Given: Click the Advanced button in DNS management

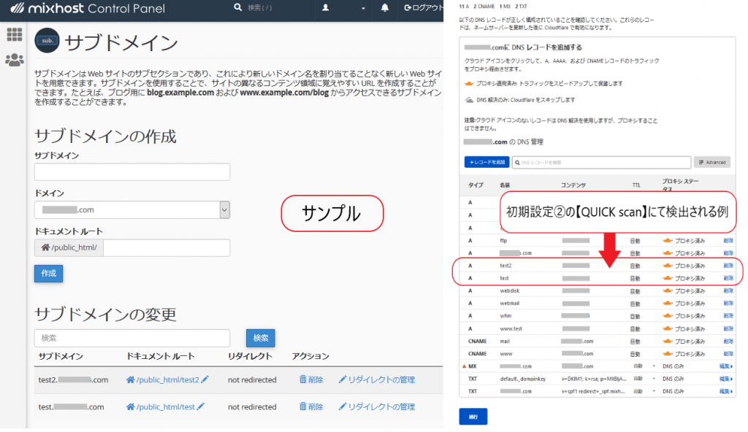Looking at the screenshot, I should (711, 162).
